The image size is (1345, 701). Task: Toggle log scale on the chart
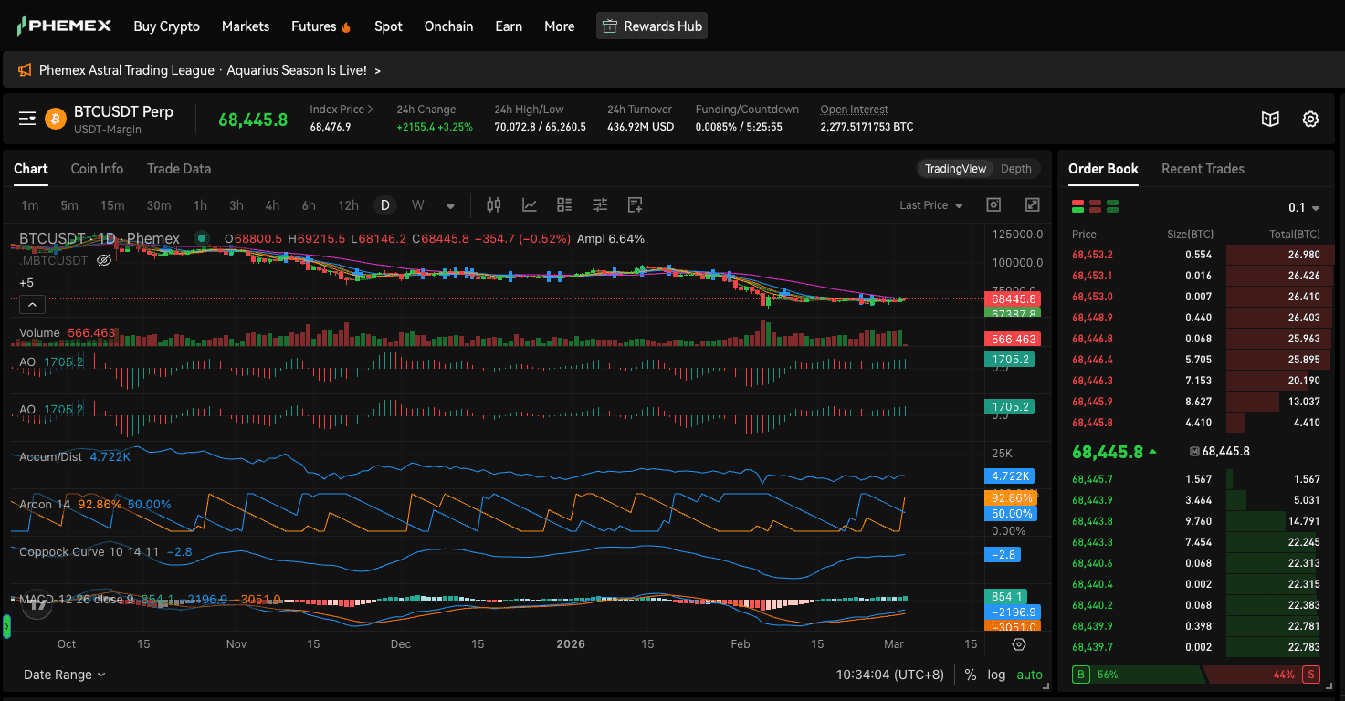[x=996, y=675]
